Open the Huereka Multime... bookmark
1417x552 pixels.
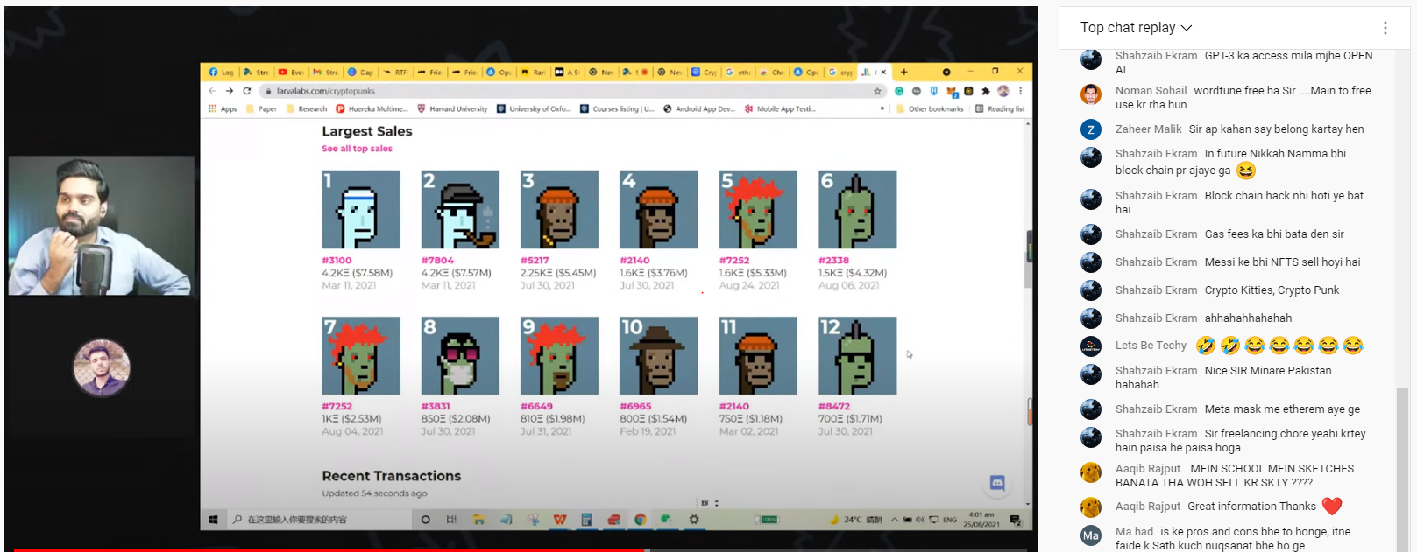click(372, 109)
